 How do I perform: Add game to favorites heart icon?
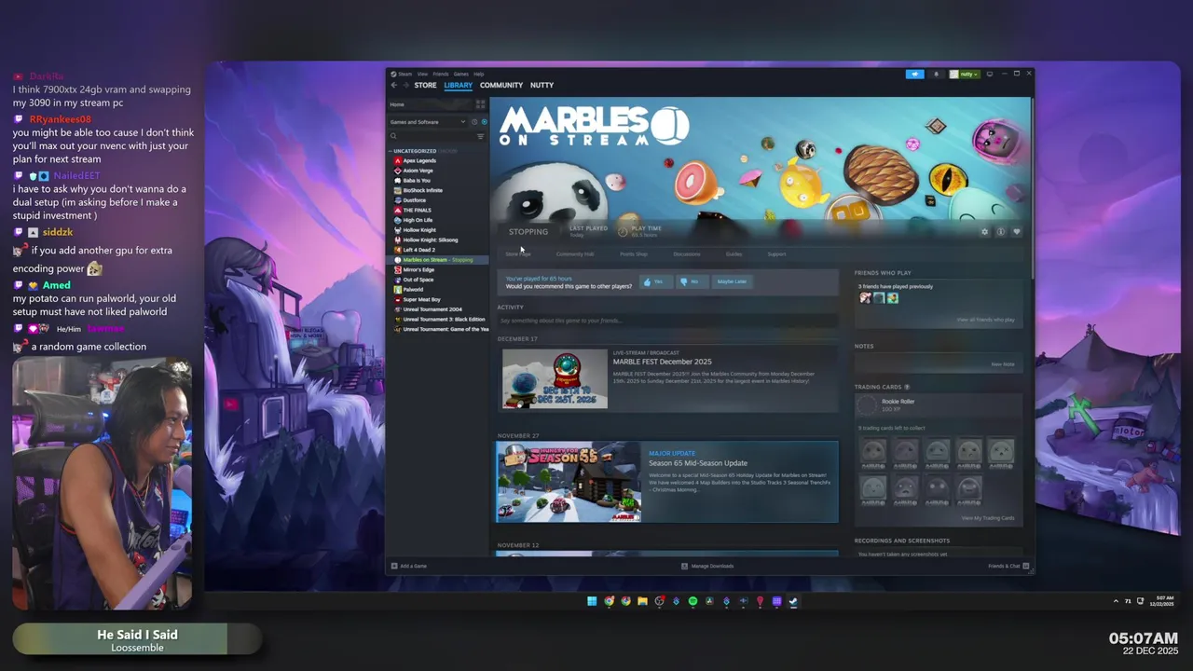[x=1016, y=231]
